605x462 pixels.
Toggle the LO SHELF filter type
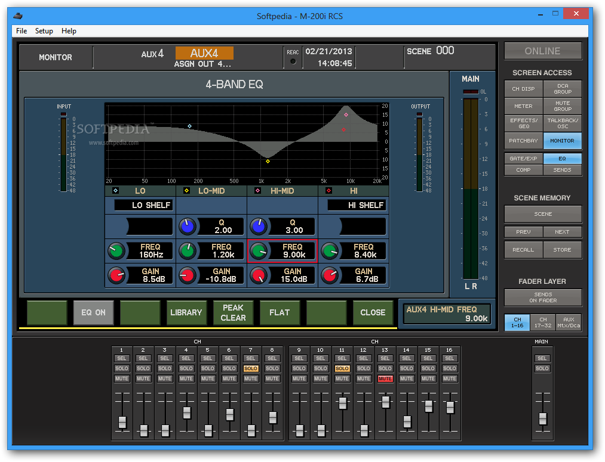click(143, 205)
